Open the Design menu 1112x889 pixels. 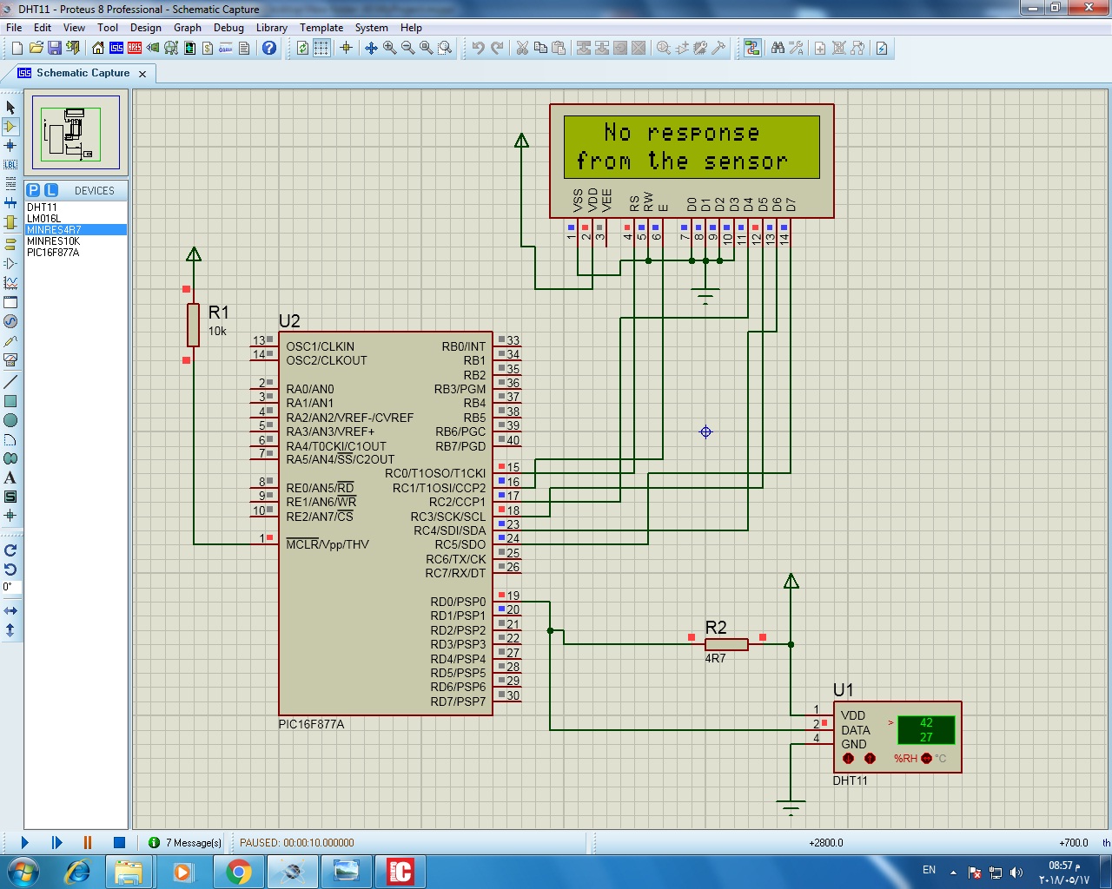146,28
